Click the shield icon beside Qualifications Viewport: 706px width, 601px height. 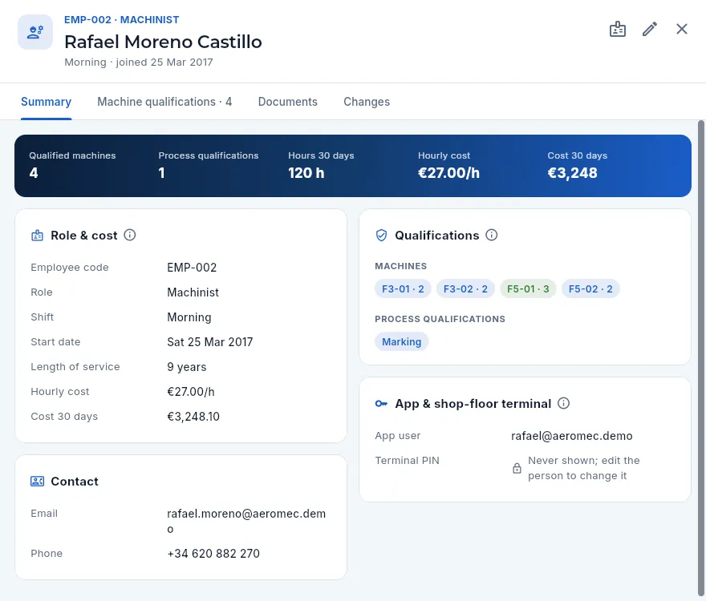tap(381, 236)
